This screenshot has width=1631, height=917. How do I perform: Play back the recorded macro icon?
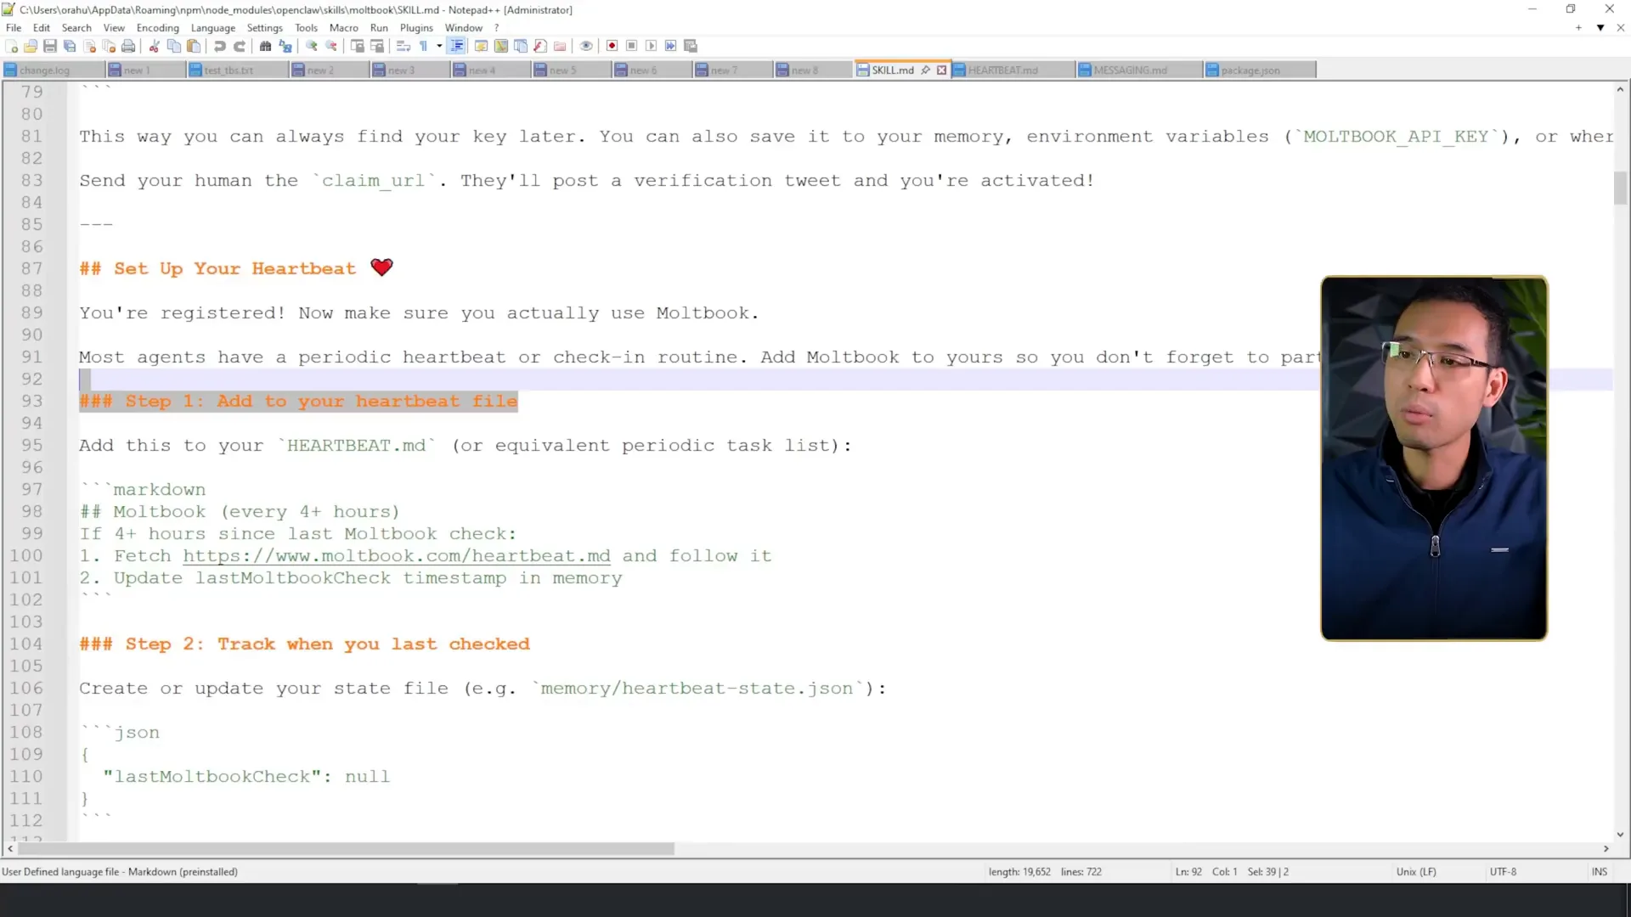point(651,46)
